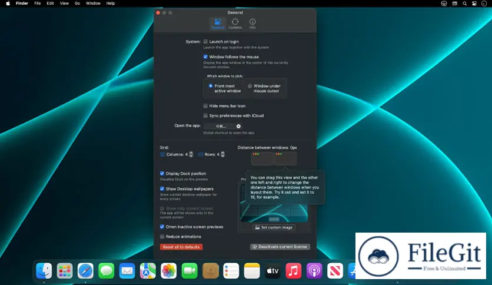The height and width of the screenshot is (285, 492).
Task: Adjust the Columns stepper
Action: [x=191, y=154]
